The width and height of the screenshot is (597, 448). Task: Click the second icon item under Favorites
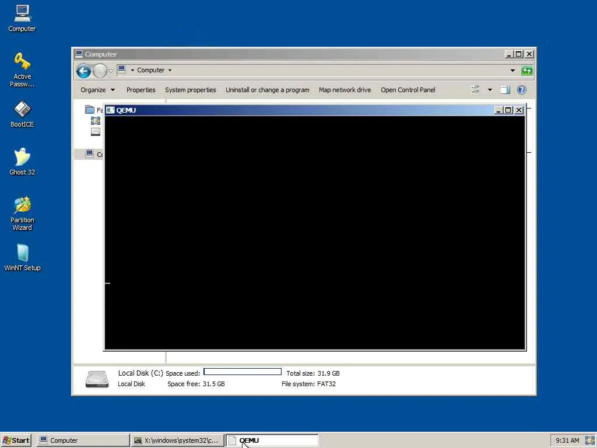click(96, 132)
